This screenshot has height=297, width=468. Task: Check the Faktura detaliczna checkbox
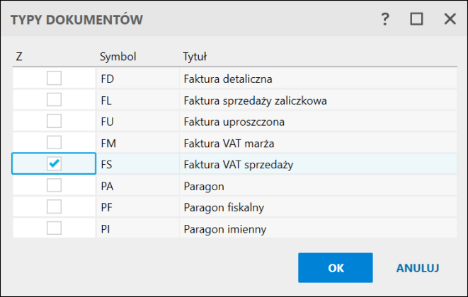(x=54, y=78)
